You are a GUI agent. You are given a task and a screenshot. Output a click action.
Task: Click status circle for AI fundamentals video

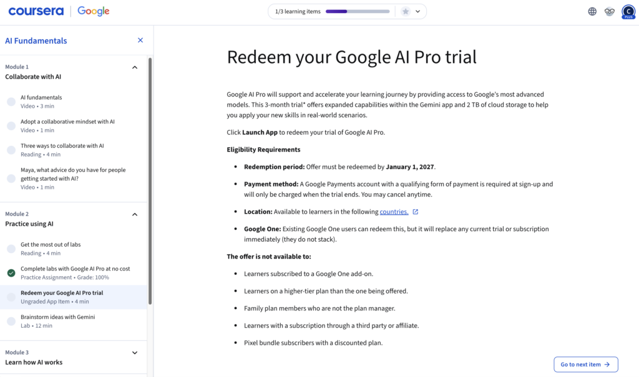pyautogui.click(x=11, y=102)
